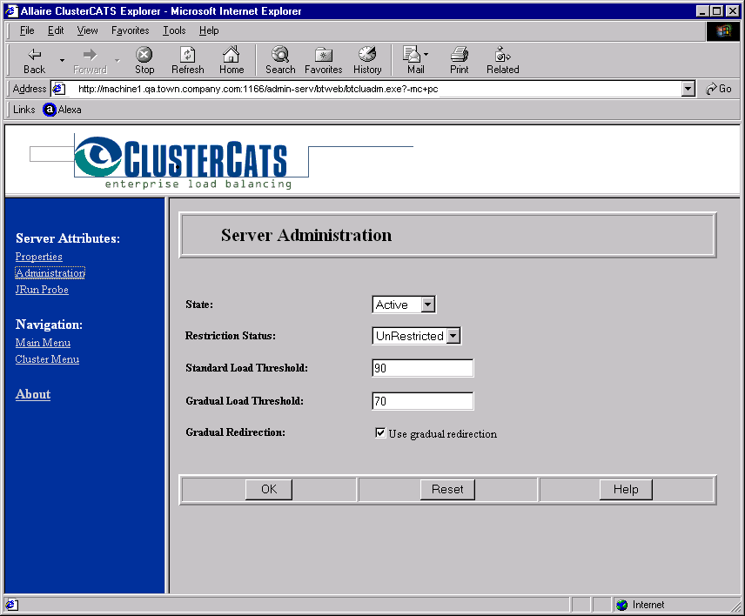Click the Restriction Status: label
Image resolution: width=745 pixels, height=616 pixels.
pos(231,336)
